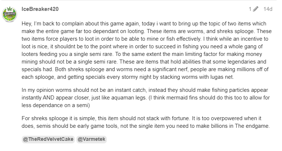This screenshot has width=282, height=151.
Task: Open IceBreaker420's Ice Breakers avatar
Action: point(9,14)
